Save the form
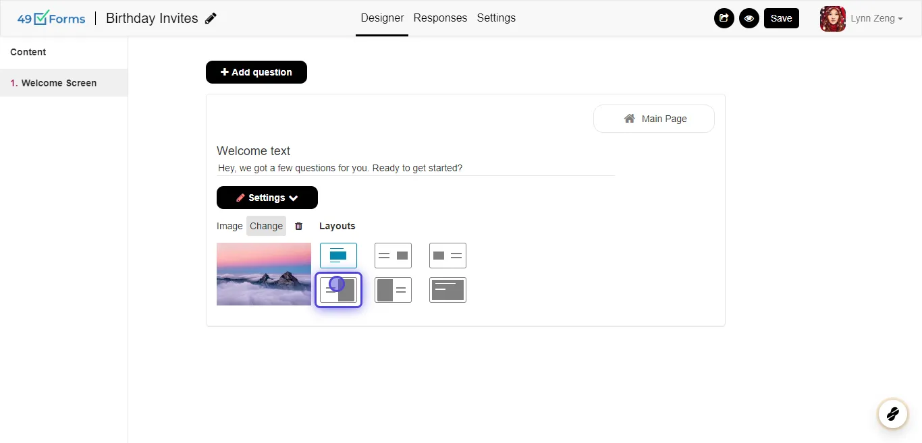This screenshot has height=443, width=922. coord(782,18)
